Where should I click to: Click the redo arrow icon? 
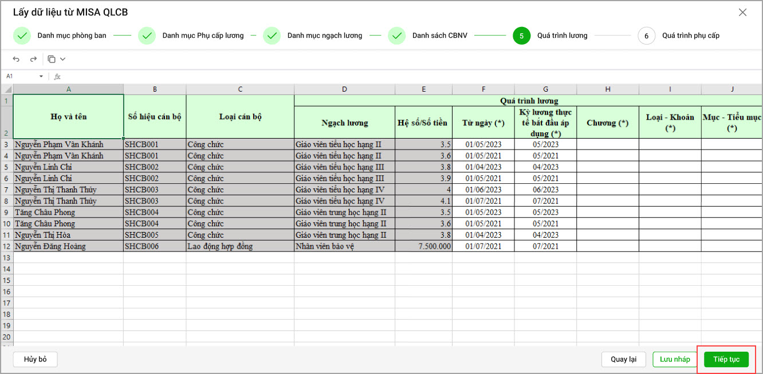click(33, 59)
